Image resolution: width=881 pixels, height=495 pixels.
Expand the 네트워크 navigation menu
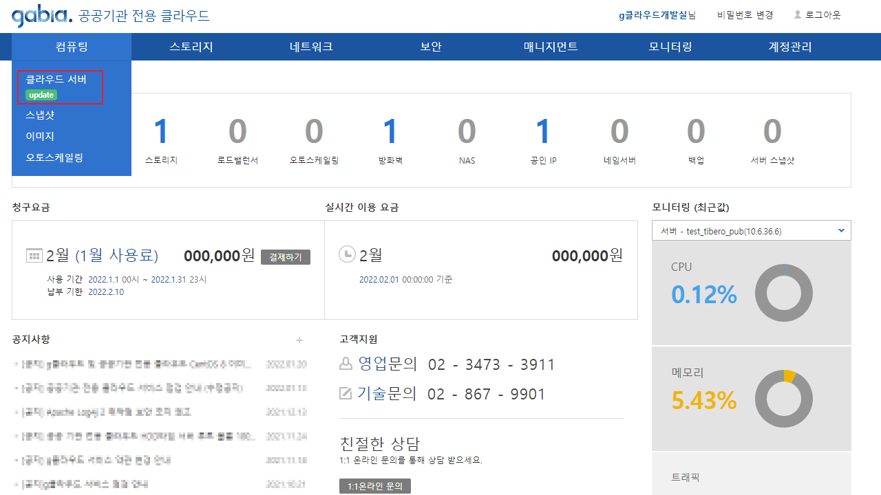click(311, 47)
